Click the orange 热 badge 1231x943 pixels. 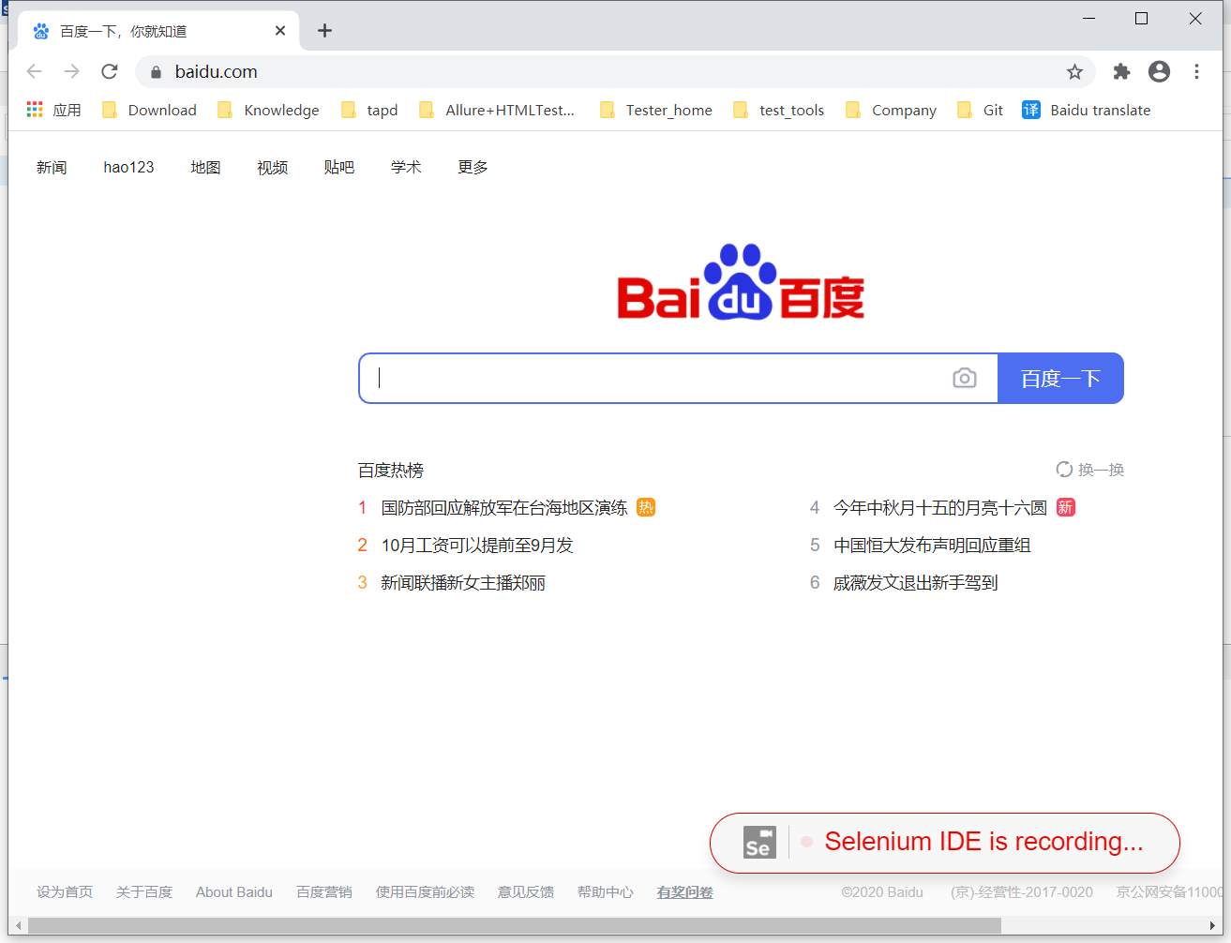[x=646, y=507]
